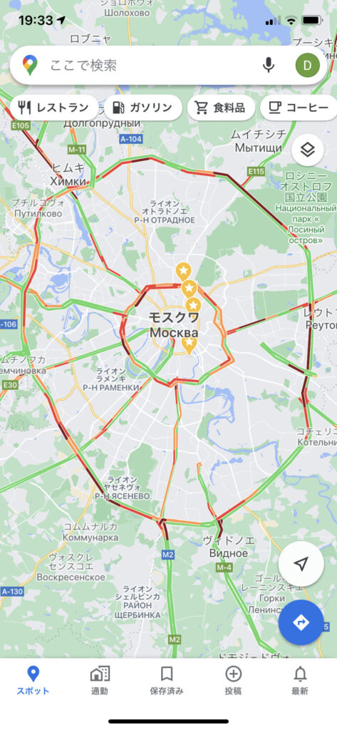Tap the M2 highway shield near Vidnoe
This screenshot has width=337, height=730.
coord(167,555)
